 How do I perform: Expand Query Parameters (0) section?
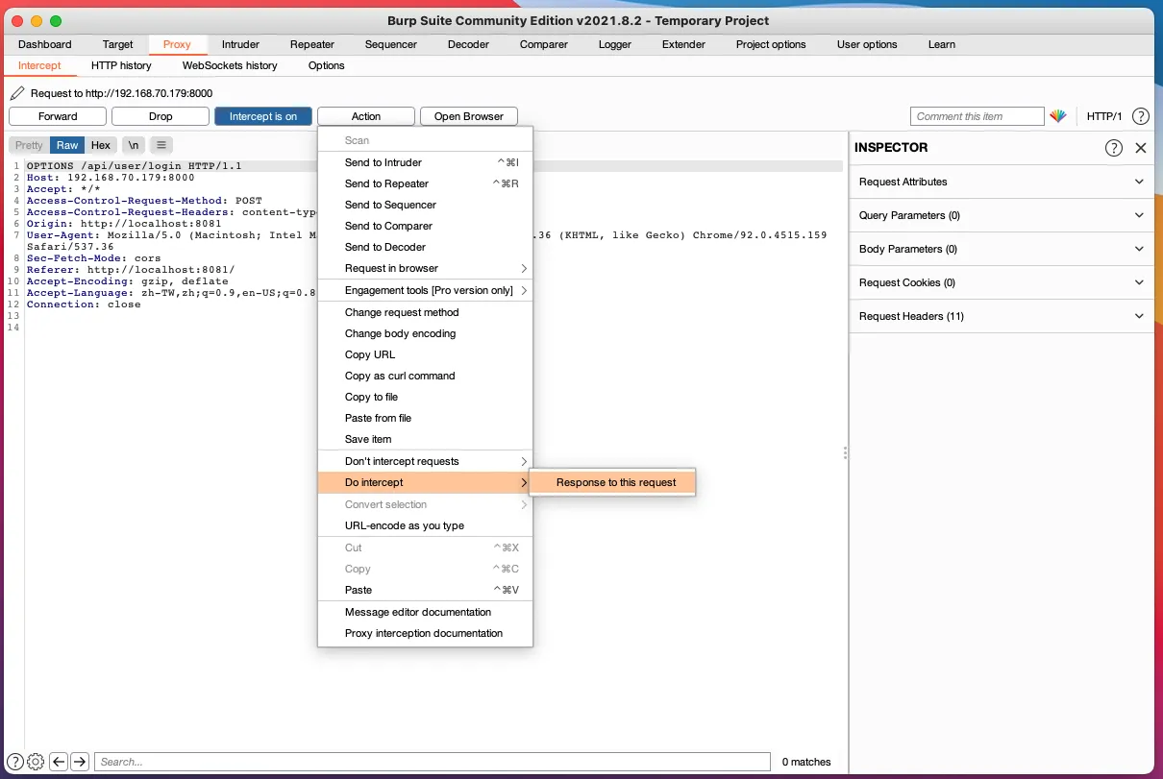1002,215
